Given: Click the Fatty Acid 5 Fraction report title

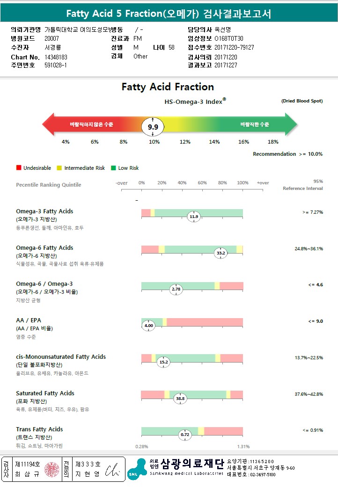Looking at the screenshot, I should point(169,14).
